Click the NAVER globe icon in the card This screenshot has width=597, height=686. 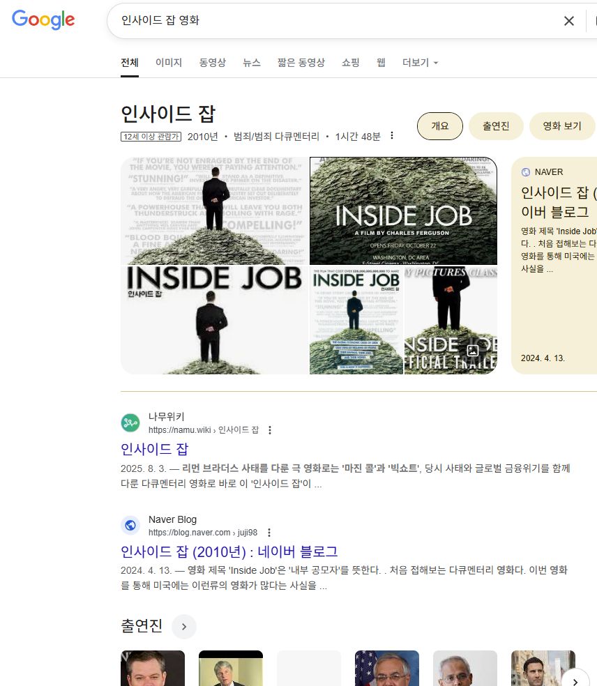click(526, 172)
